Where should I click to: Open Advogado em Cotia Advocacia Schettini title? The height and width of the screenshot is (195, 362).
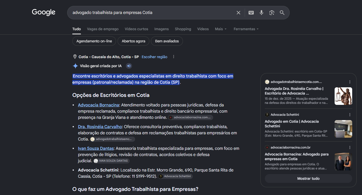(292, 124)
